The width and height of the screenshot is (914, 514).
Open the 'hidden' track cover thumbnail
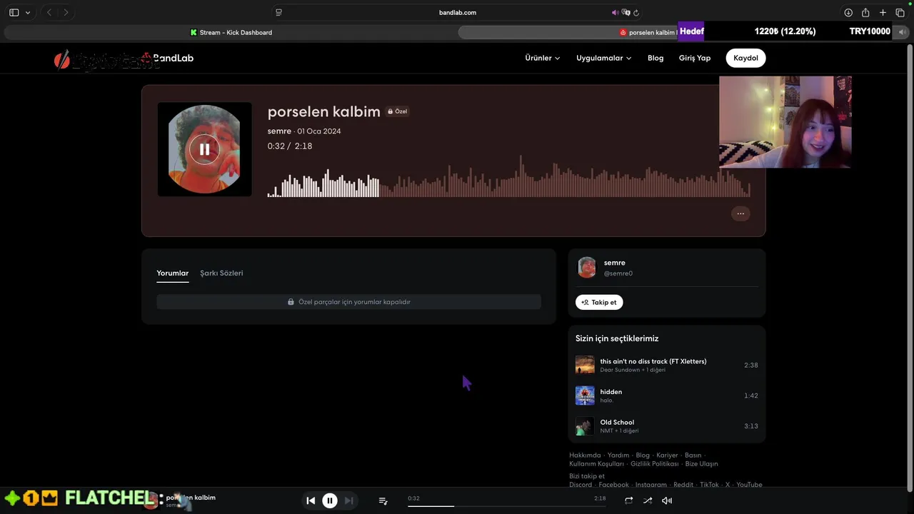(x=585, y=395)
